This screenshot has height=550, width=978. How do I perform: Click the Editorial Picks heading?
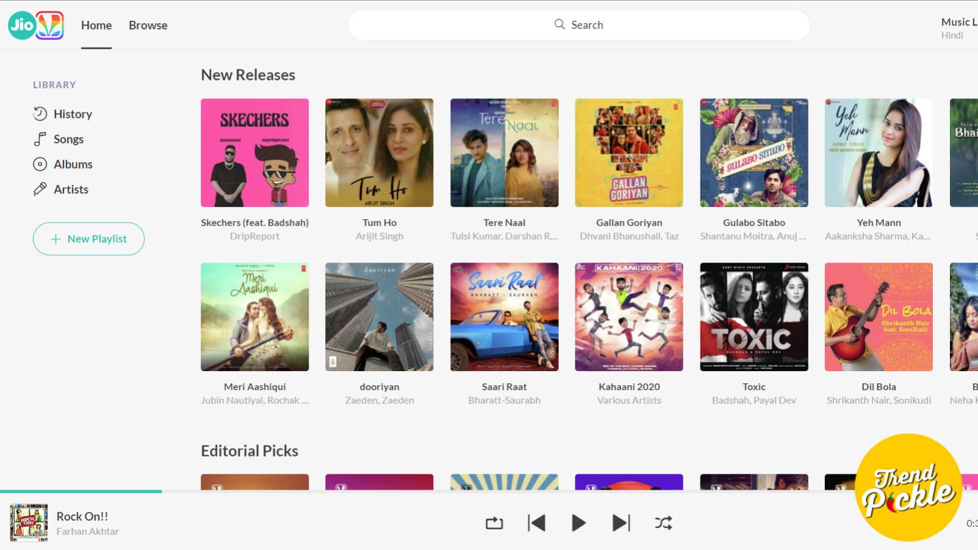[250, 451]
